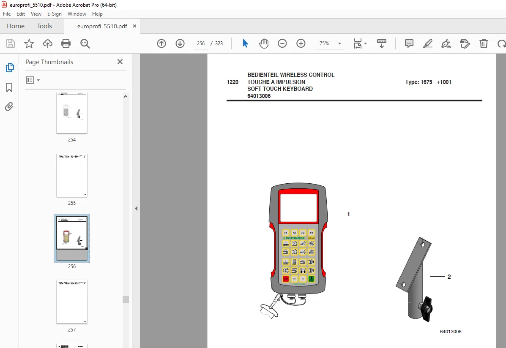Image resolution: width=506 pixels, height=348 pixels.
Task: Delete page with trash icon
Action: [x=484, y=43]
